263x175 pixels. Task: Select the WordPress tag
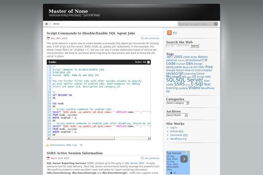click(207, 88)
